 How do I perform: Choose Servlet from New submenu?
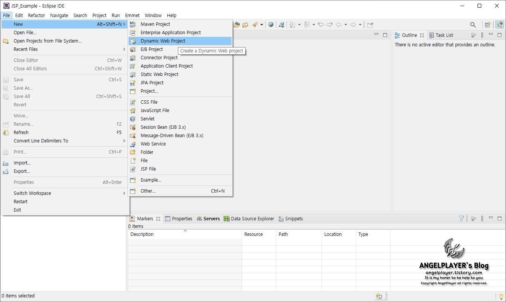pyautogui.click(x=180, y=119)
